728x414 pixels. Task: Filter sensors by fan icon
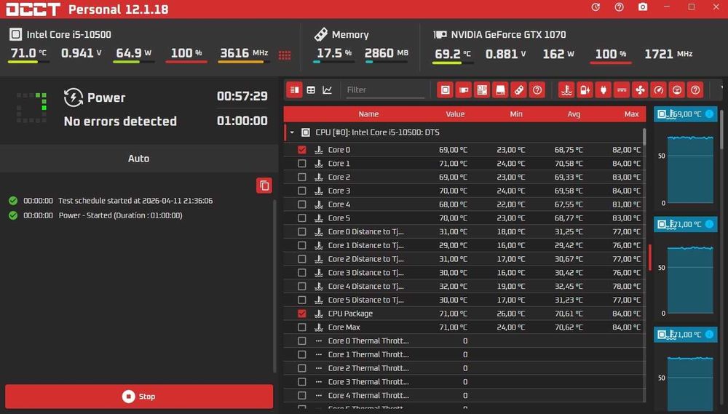pyautogui.click(x=640, y=90)
